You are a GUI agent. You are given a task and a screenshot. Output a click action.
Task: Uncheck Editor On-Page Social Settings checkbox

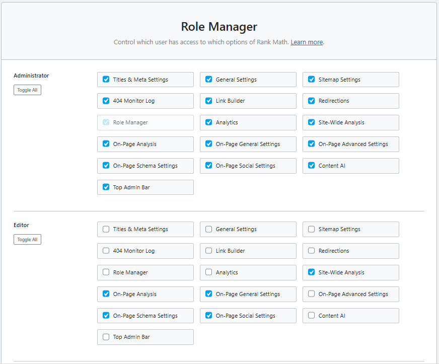pyautogui.click(x=208, y=316)
